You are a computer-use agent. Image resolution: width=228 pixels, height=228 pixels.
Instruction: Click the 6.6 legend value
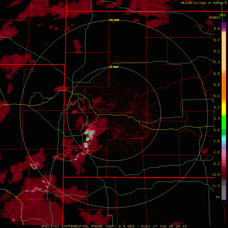pos(217,74)
